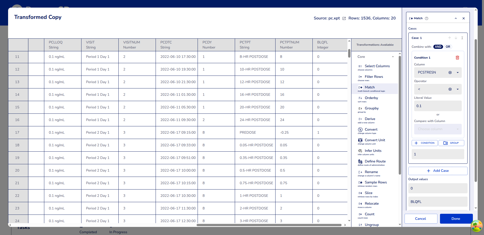Open the PCSTRESN column dropdown

[x=457, y=73]
